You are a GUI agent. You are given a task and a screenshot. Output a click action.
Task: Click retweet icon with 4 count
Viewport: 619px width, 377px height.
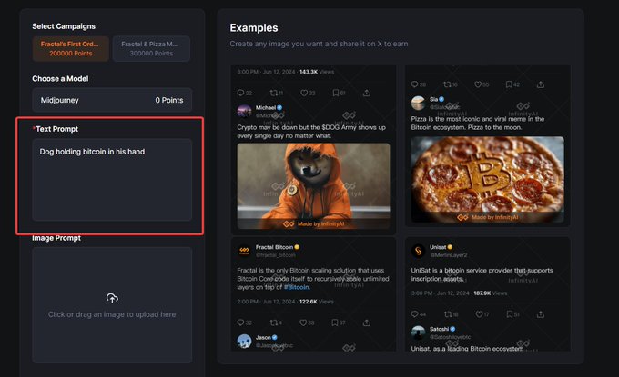pos(274,322)
